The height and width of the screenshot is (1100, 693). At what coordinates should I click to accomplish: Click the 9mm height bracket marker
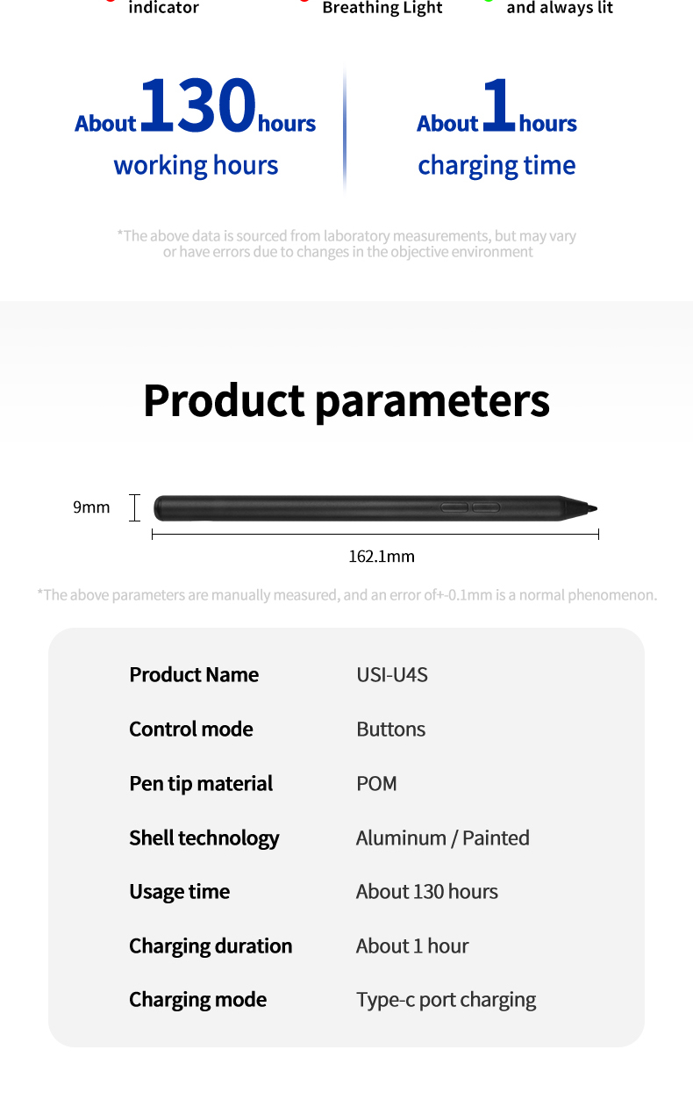coord(134,507)
